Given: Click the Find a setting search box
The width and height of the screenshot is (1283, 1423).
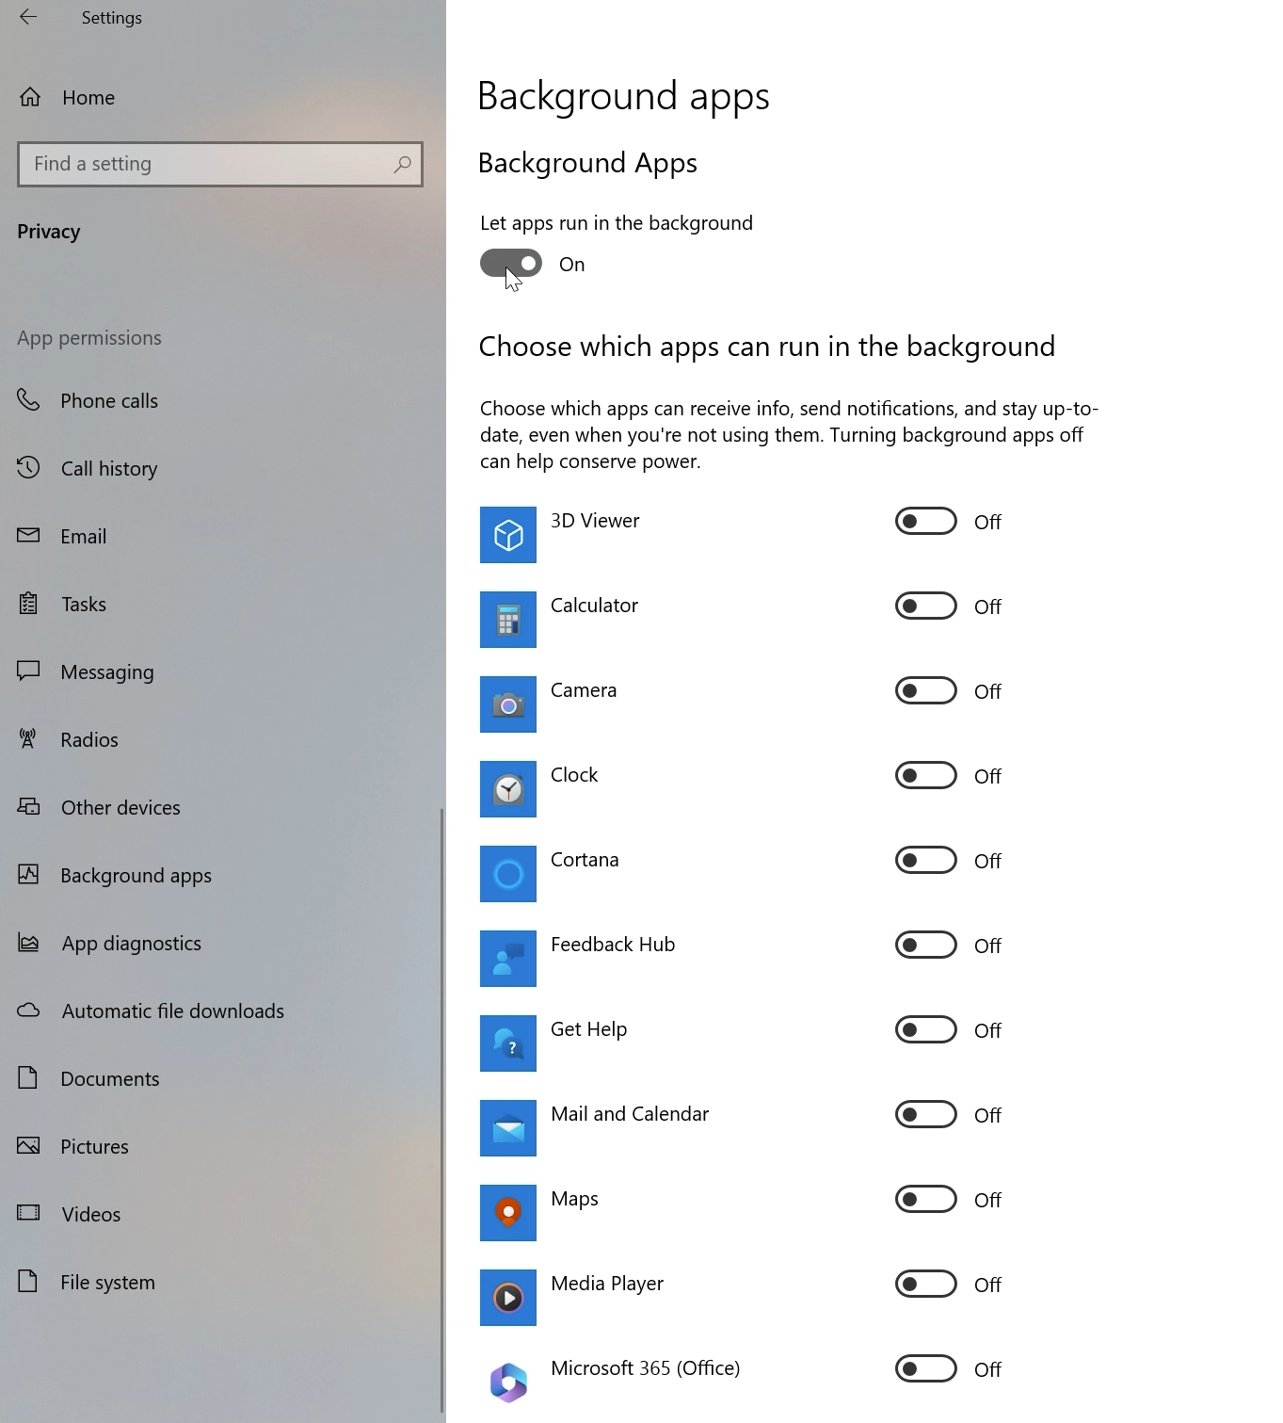Looking at the screenshot, I should click(x=220, y=164).
